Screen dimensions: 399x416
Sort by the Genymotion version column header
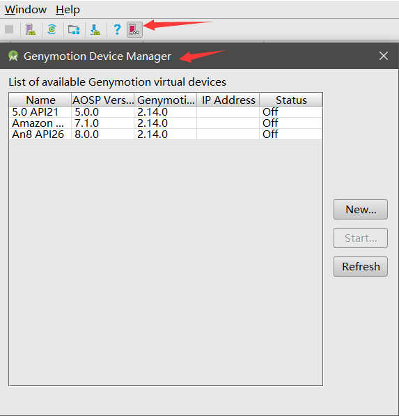(x=166, y=100)
